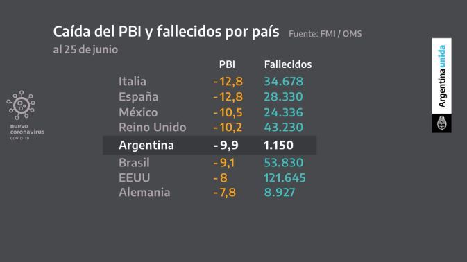Click the Alemania country label

144,193
